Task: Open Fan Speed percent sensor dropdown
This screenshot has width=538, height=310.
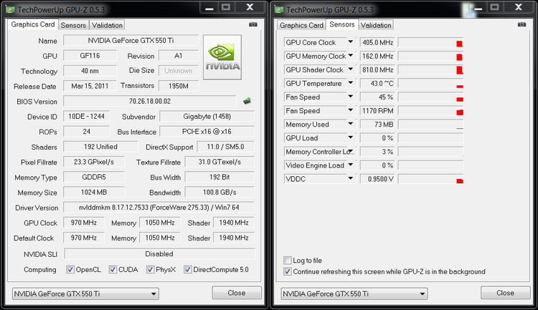Action: click(350, 97)
